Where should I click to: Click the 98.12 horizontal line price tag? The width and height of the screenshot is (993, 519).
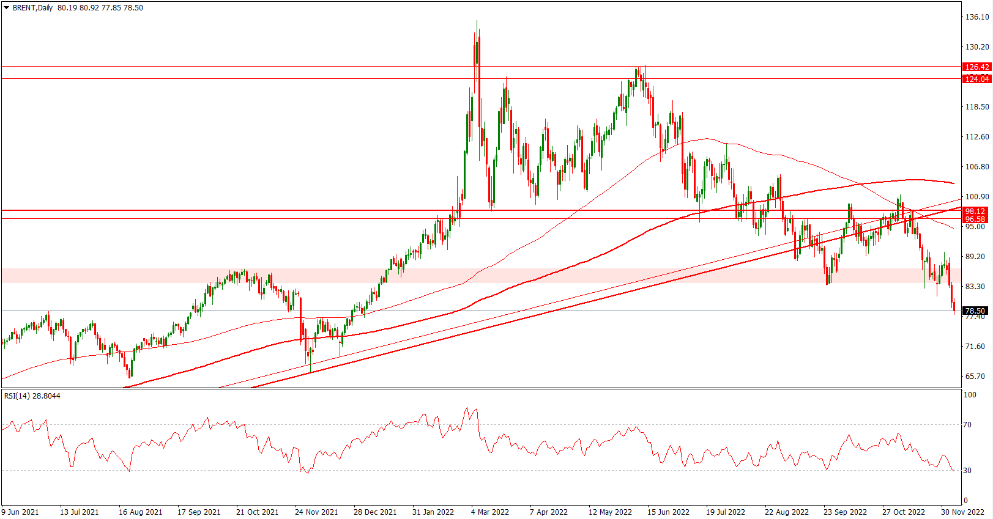tap(975, 211)
